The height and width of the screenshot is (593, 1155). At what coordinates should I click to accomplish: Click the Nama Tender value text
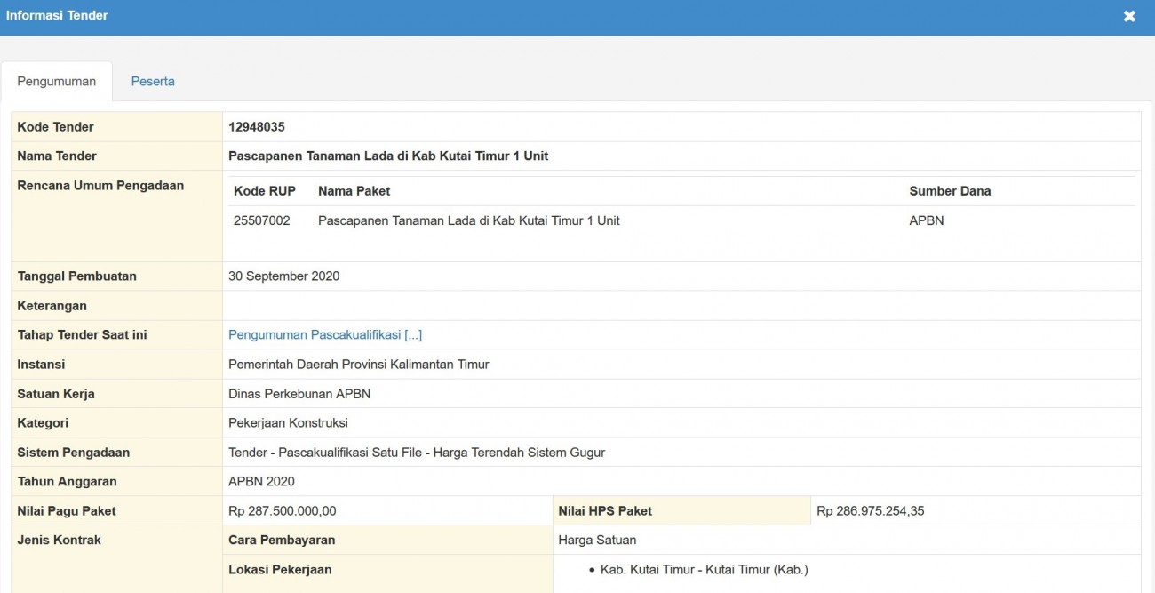(388, 156)
